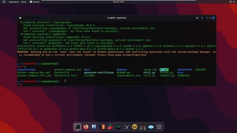Click the terminal search magnifier icon

click(x=197, y=18)
